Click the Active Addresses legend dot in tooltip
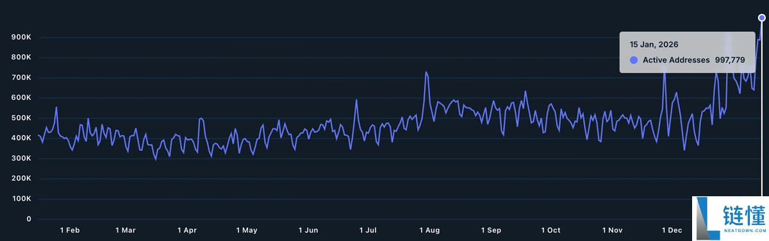Image resolution: width=769 pixels, height=241 pixels. point(634,60)
